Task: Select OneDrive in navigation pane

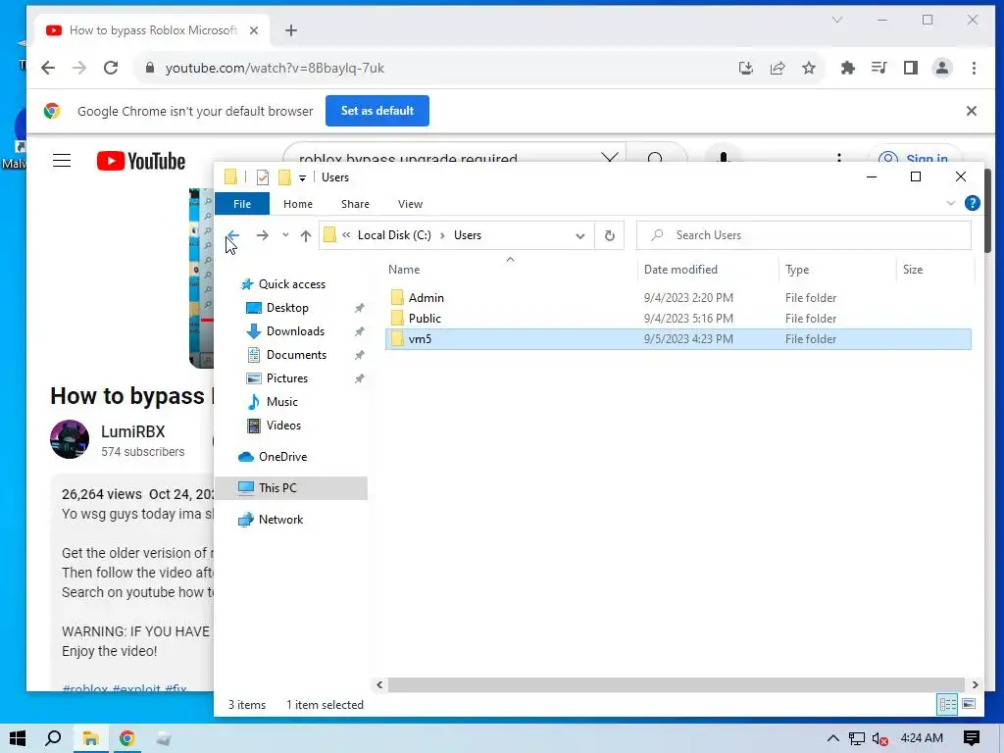Action: [282, 457]
